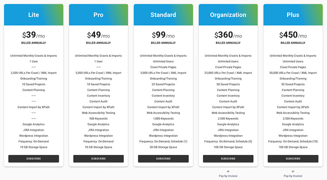Image resolution: width=327 pixels, height=180 pixels.
Task: Click the $360/mo price
Action: 228,35
